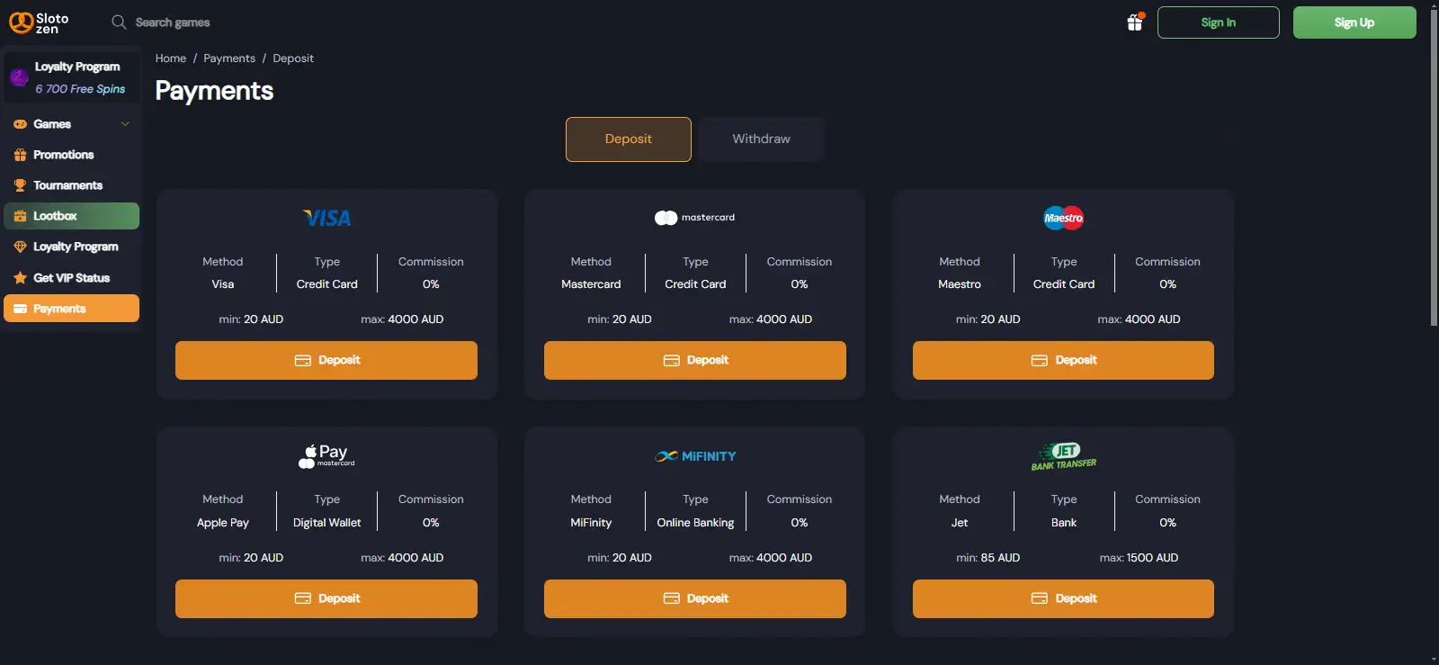Open the Games sidebar item
This screenshot has height=665, width=1439.
(x=71, y=124)
